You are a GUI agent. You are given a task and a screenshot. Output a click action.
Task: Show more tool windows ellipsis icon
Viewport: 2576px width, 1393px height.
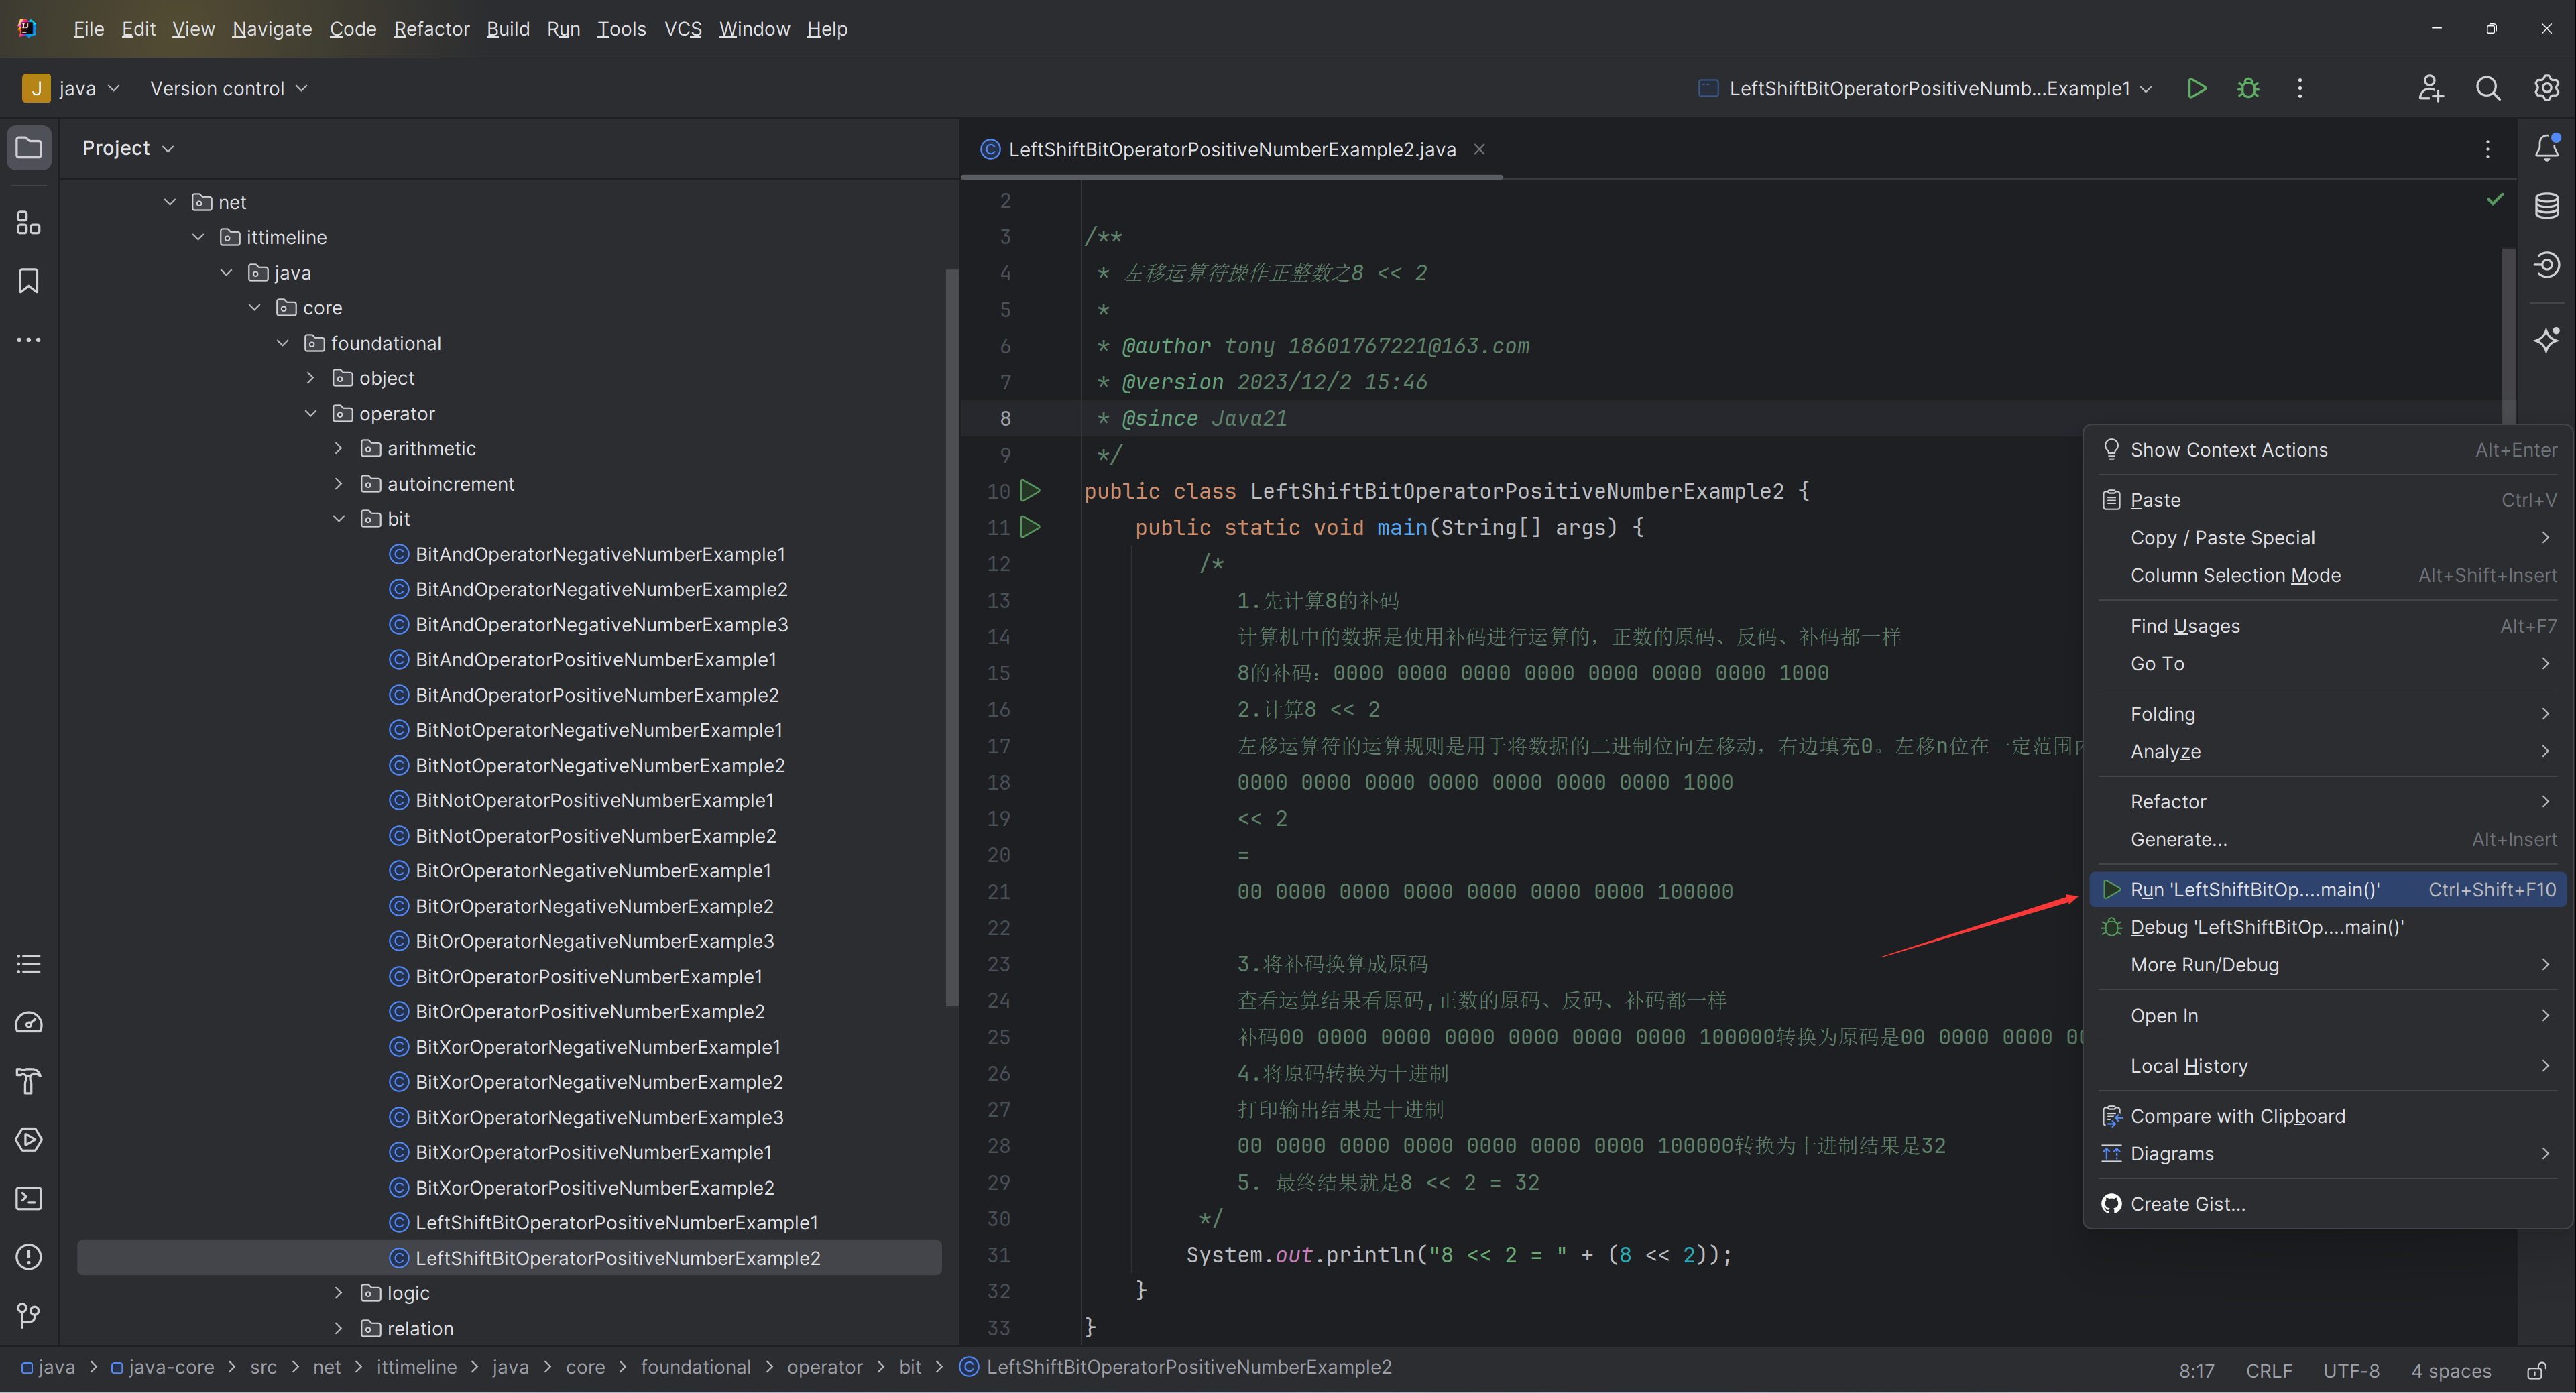coord(29,340)
